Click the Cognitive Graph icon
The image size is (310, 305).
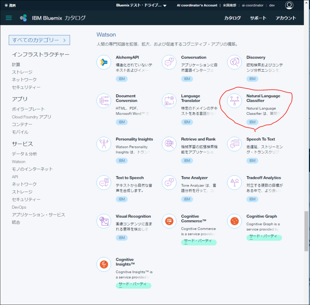235,221
